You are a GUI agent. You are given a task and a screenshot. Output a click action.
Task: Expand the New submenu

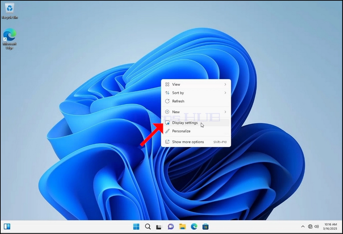coord(196,112)
